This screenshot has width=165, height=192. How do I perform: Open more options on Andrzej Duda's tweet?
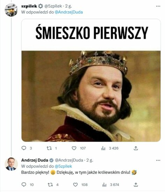click(x=158, y=160)
